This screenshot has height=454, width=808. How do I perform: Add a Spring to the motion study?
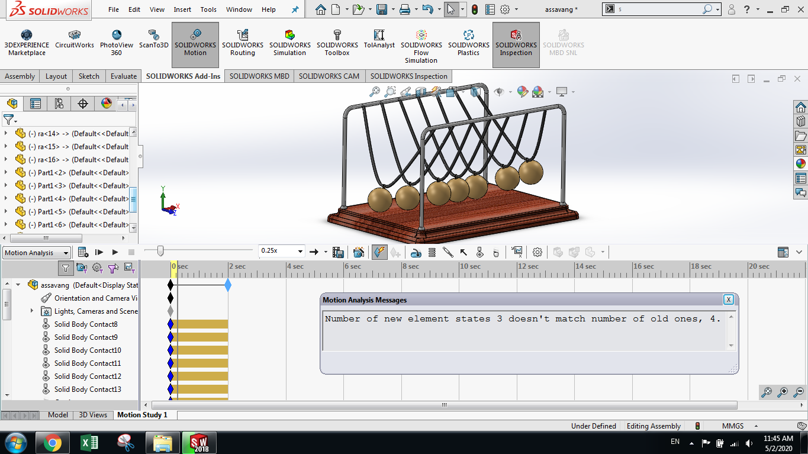(x=432, y=252)
